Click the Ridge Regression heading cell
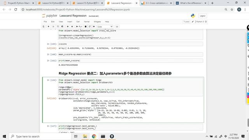Image resolution: width=249 pixels, height=140 pixels. (x=115, y=73)
